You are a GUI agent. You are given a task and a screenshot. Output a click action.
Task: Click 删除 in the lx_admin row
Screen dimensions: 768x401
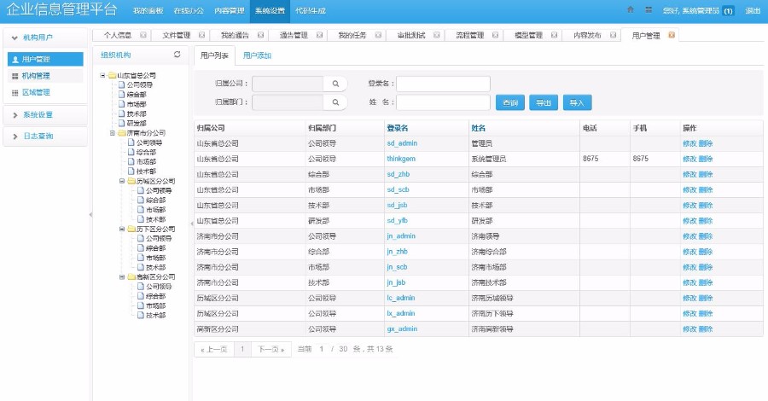click(x=706, y=313)
